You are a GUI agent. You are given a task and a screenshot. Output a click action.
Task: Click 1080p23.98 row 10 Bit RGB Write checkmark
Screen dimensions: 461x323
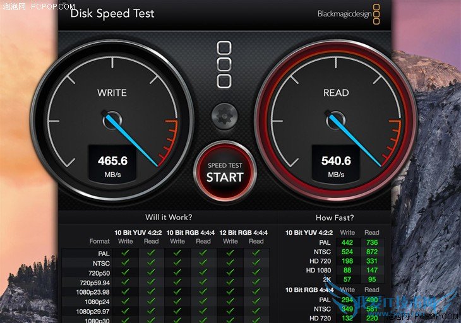click(177, 291)
